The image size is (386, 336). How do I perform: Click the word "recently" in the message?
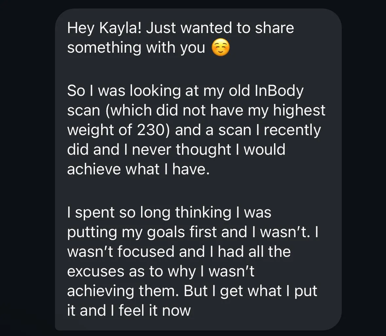tap(292, 130)
